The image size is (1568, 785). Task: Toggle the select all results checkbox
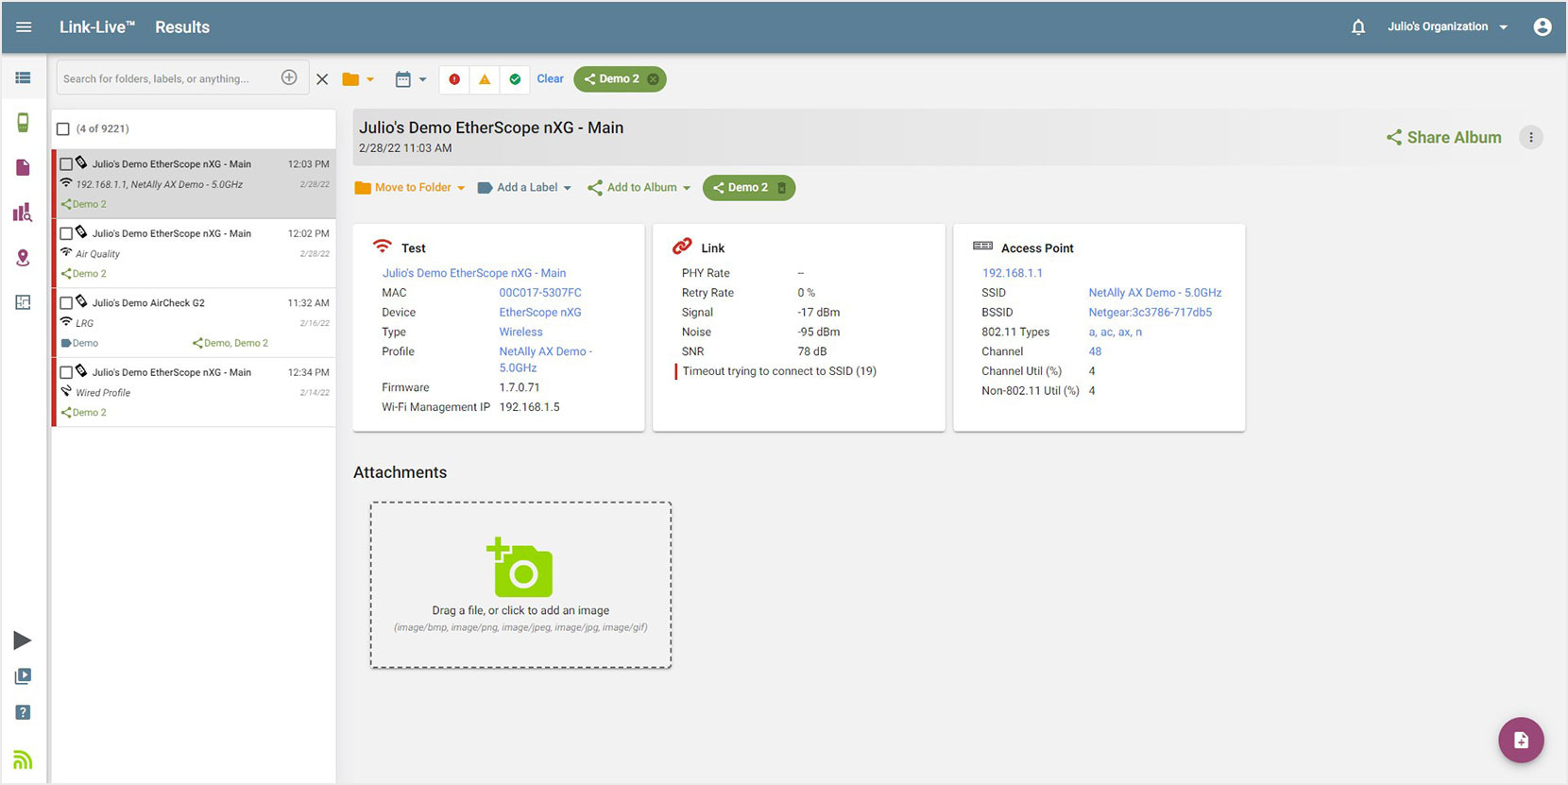coord(63,129)
